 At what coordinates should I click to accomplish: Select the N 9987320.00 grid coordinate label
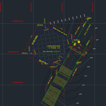pos(18,83)
